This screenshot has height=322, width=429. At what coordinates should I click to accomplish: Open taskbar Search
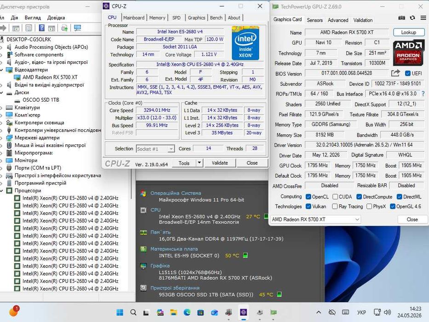pos(133,312)
